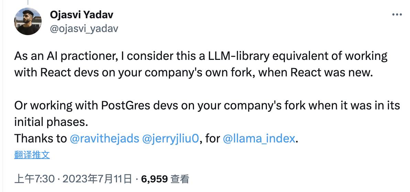Click the 上午7:30 timestamp
410x192 pixels.
point(34,179)
